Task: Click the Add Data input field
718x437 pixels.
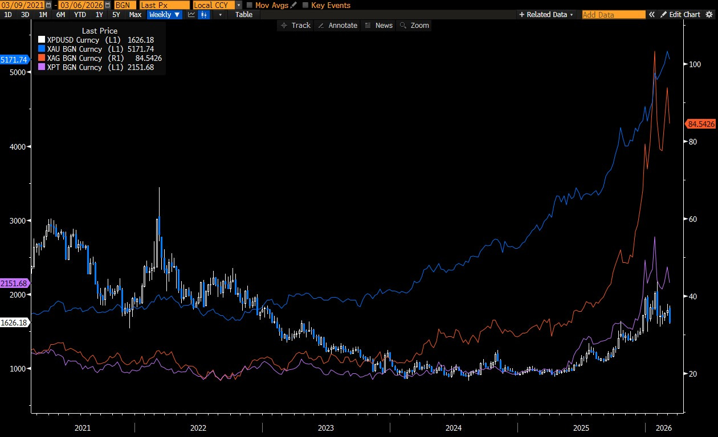Action: coord(613,15)
